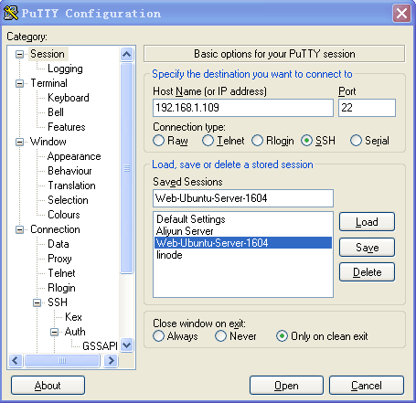Click the Saved Sessions name field
The image size is (416, 403).
pyautogui.click(x=243, y=198)
